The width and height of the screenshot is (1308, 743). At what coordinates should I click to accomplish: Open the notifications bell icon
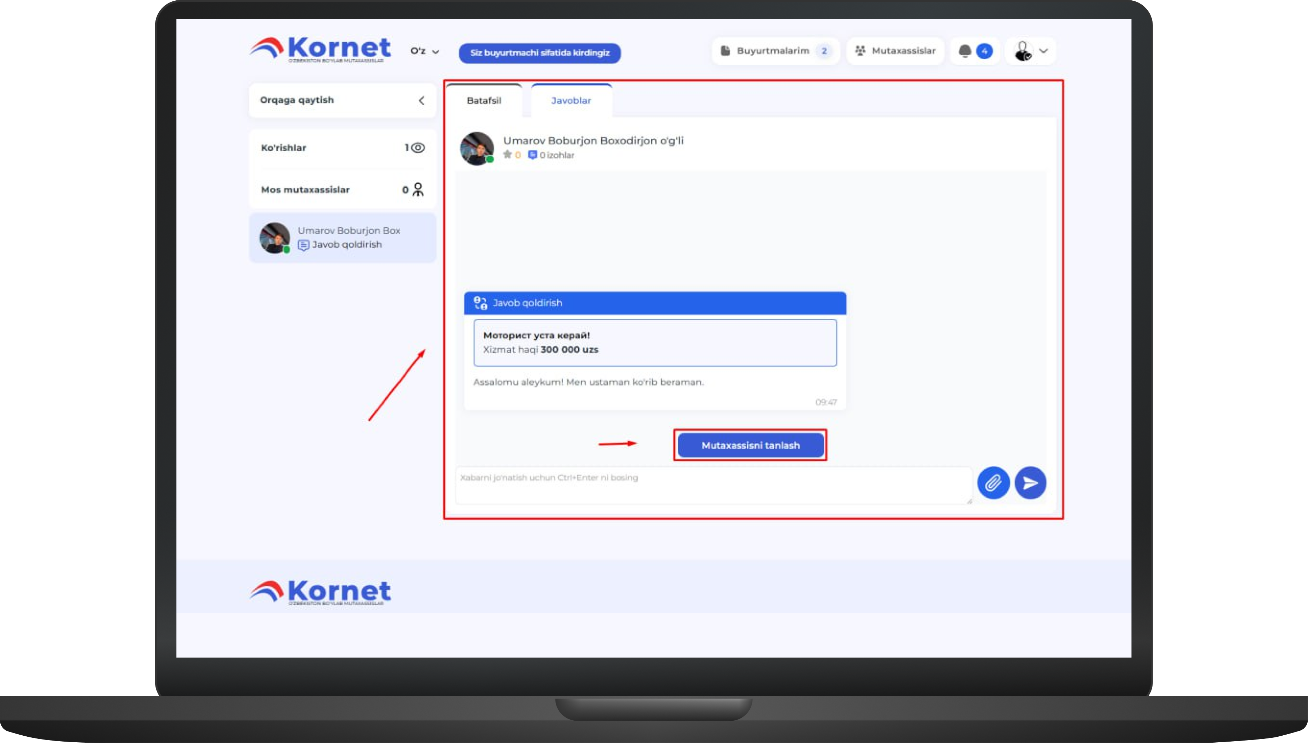pos(965,51)
